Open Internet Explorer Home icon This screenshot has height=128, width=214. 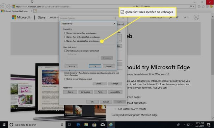[x=199, y=6]
